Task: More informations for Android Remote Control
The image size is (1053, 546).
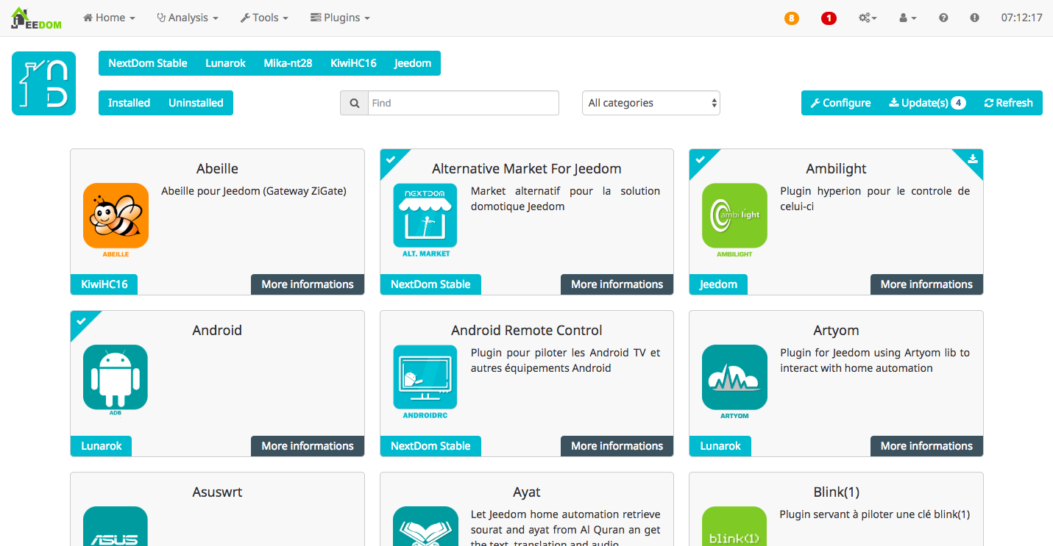Action: click(x=617, y=446)
